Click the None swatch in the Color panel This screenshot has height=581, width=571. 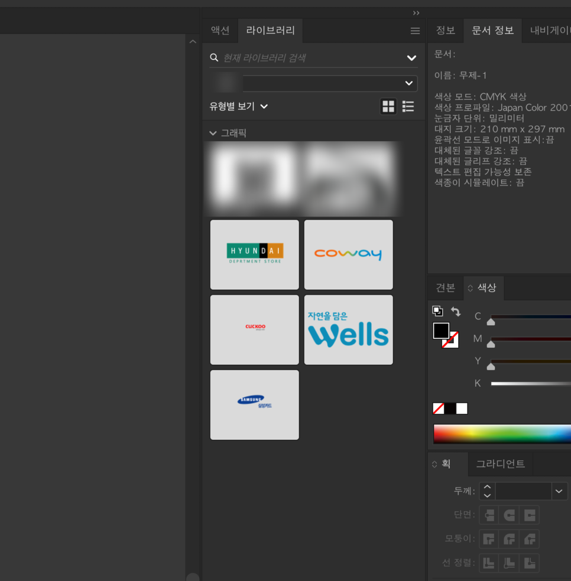pos(439,409)
